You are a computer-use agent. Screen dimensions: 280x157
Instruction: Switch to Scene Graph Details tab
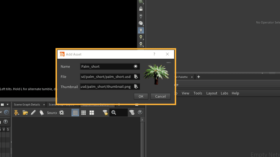[27, 105]
